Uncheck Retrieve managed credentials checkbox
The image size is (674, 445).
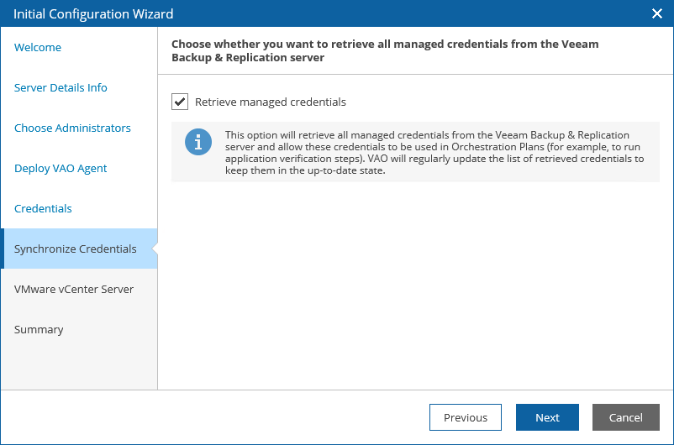point(180,102)
